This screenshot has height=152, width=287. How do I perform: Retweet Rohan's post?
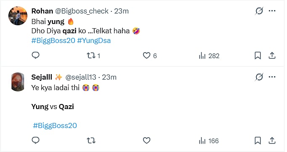pyautogui.click(x=93, y=56)
